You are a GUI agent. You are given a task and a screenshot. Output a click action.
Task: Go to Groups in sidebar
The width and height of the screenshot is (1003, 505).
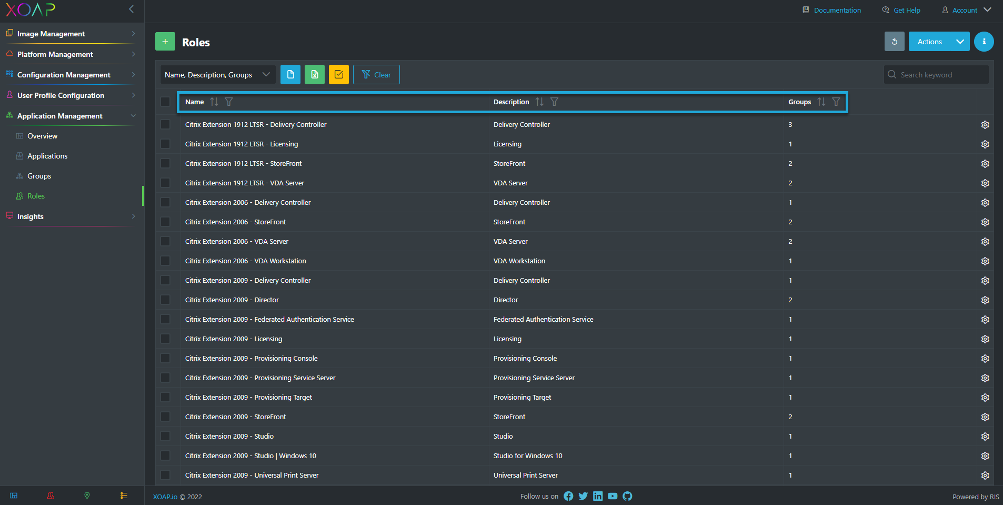[x=39, y=176]
